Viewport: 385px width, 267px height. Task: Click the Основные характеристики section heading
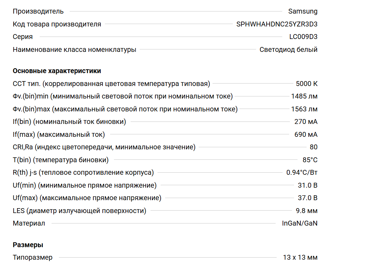coord(57,71)
